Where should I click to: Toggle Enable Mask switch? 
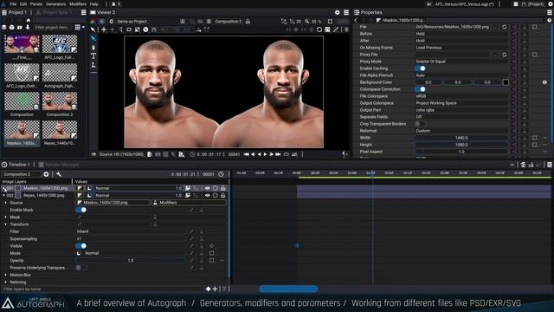click(81, 210)
